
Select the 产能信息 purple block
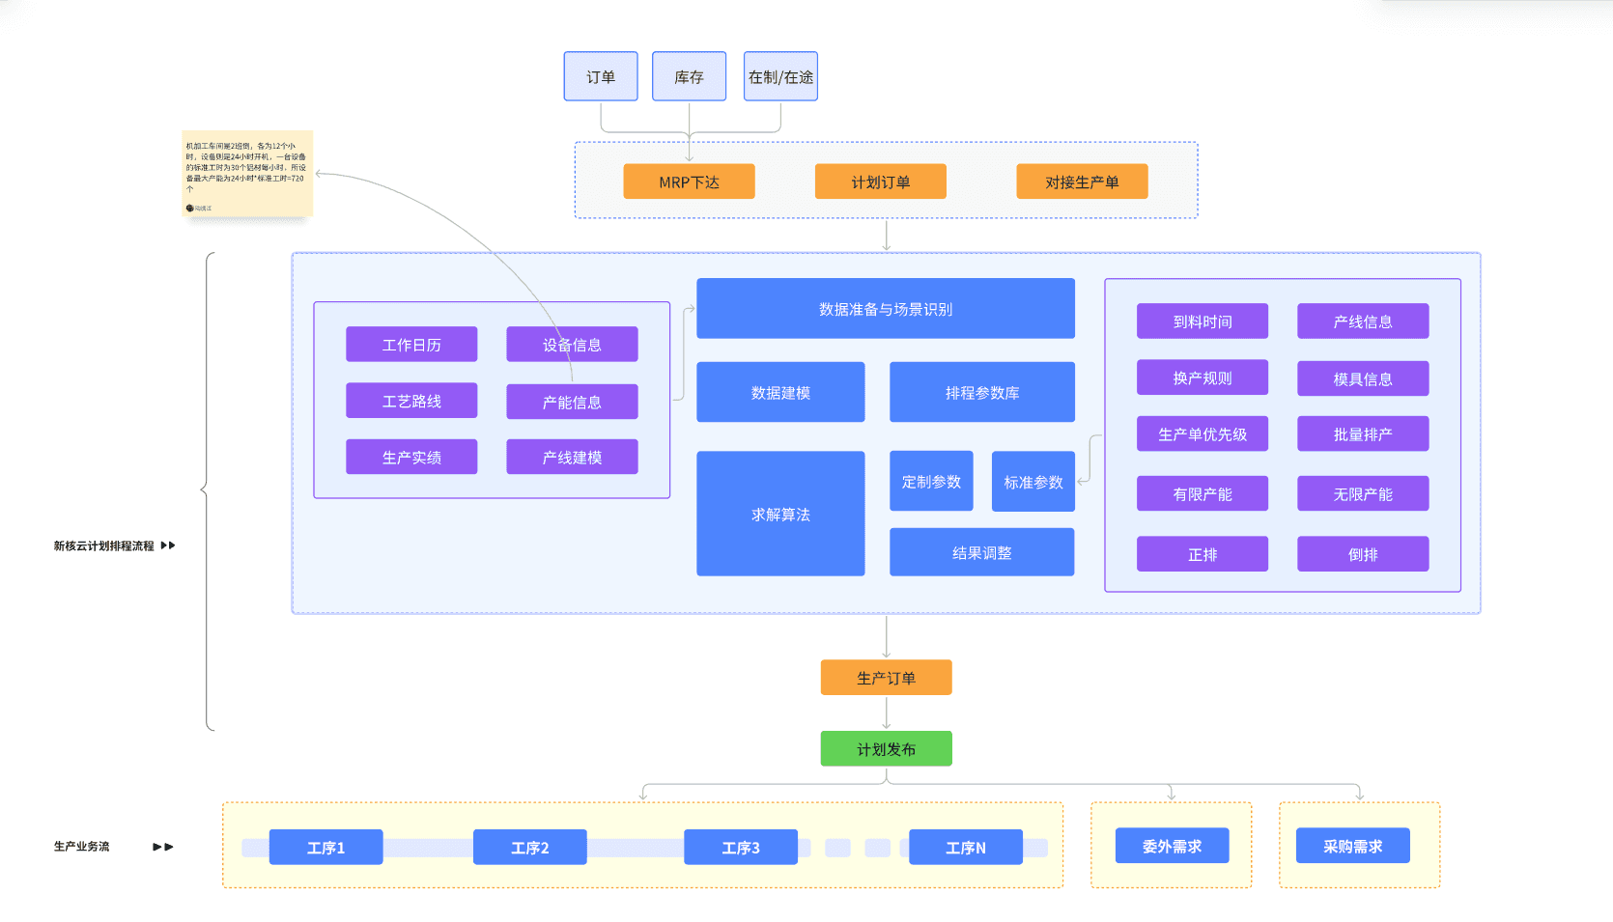[x=572, y=402]
